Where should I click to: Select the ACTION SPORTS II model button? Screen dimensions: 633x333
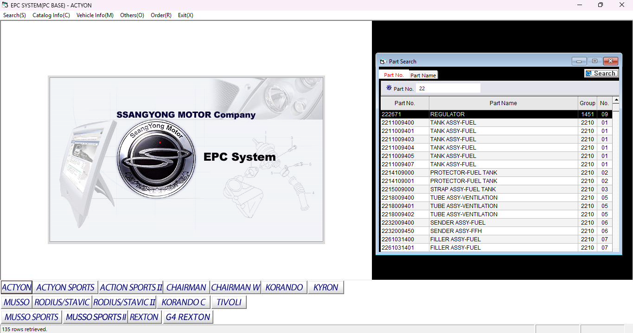(x=131, y=287)
